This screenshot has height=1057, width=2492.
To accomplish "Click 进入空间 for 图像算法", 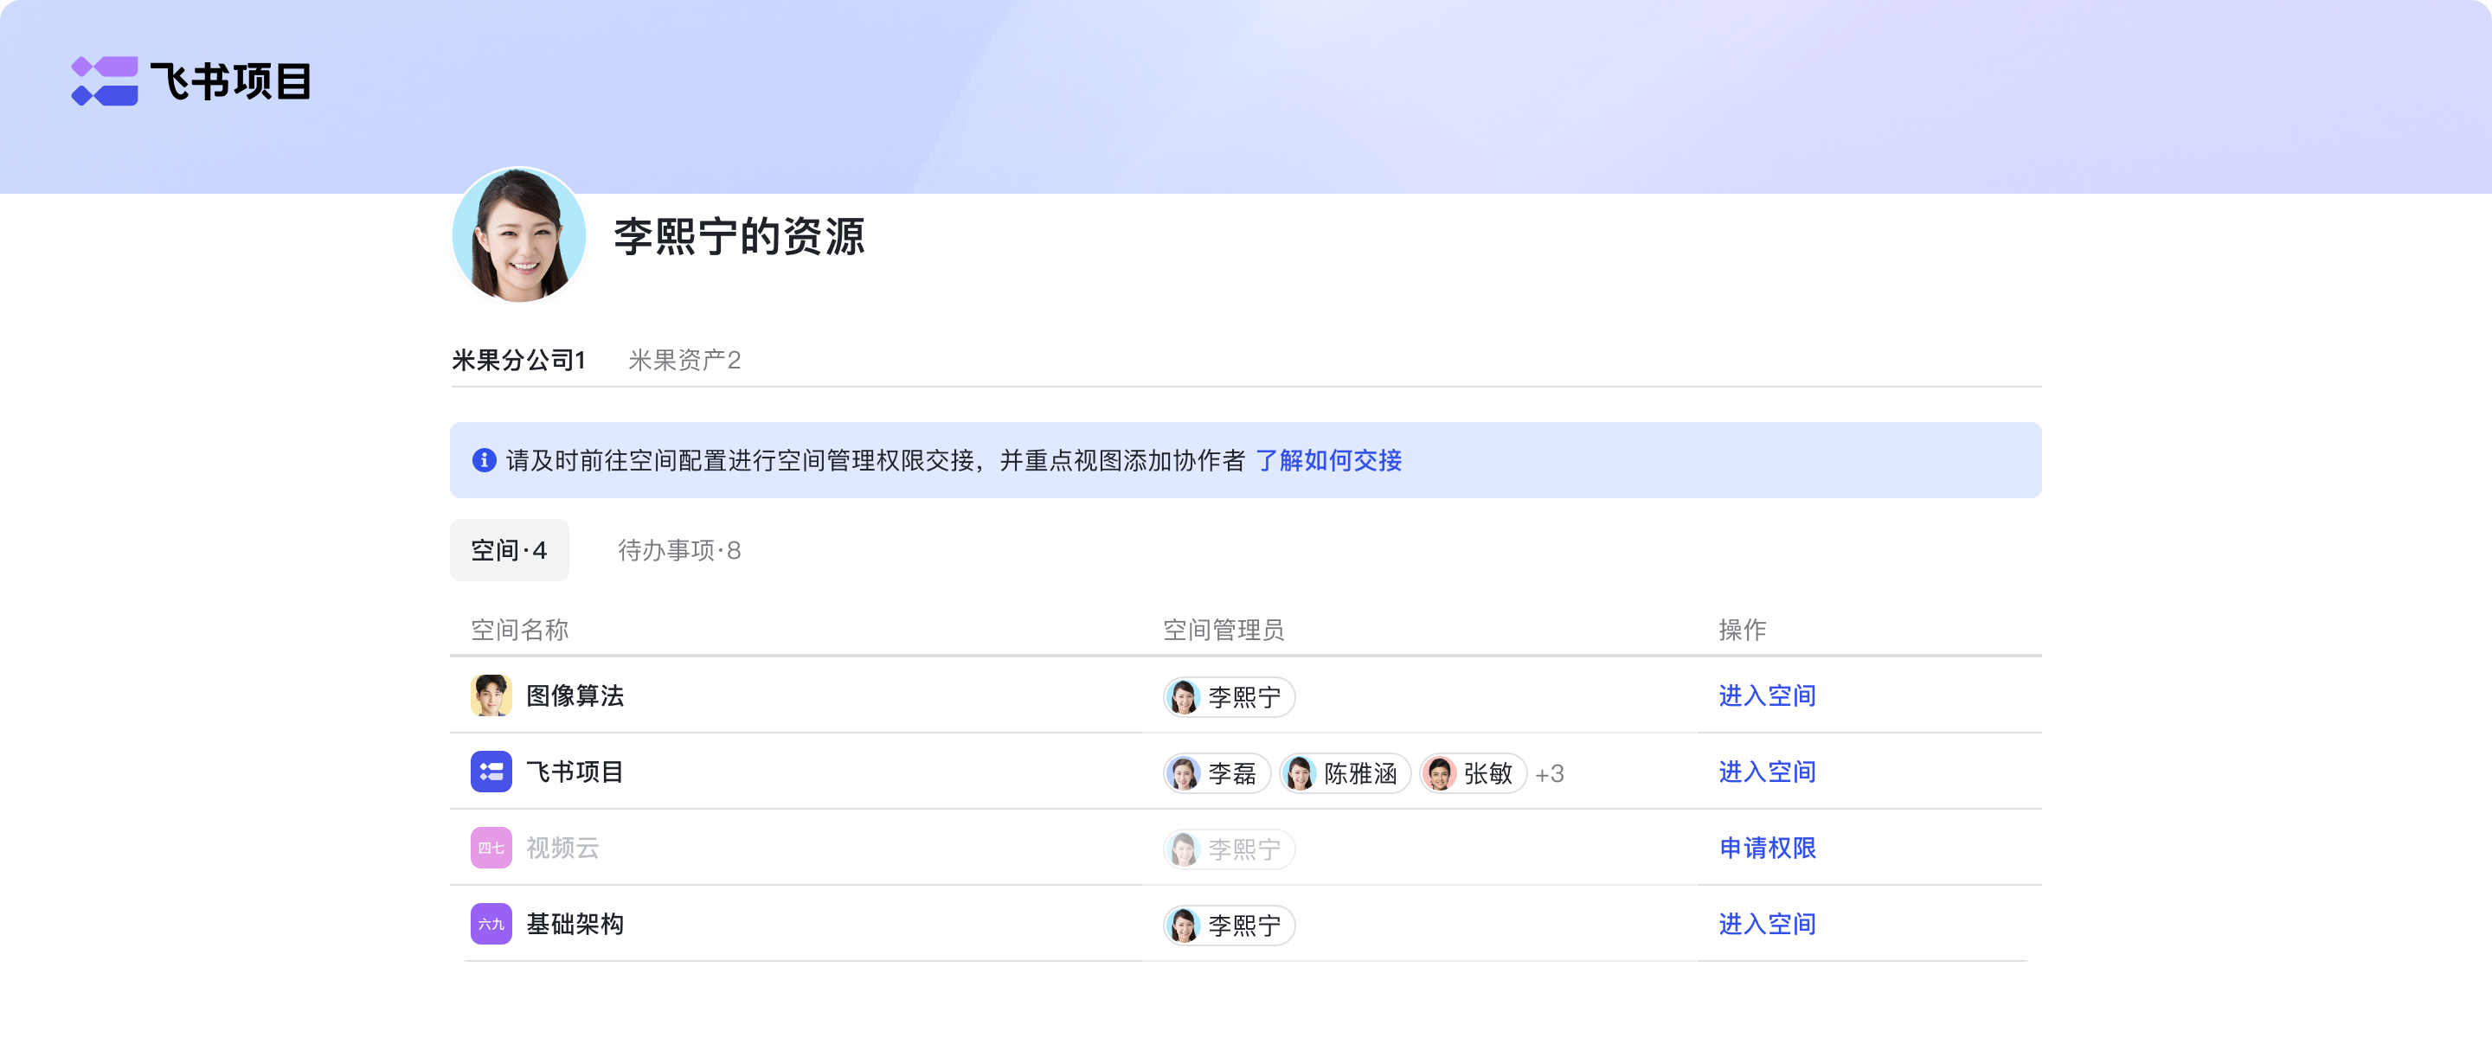I will pos(1768,695).
